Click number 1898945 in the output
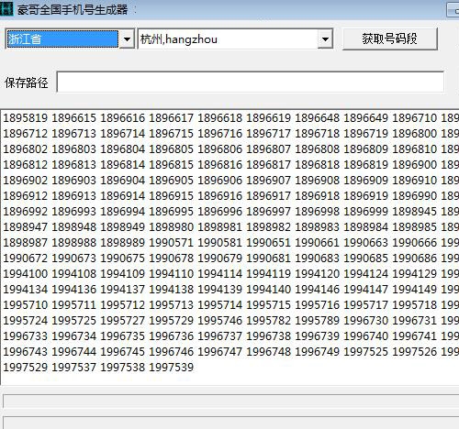459x429 pixels. pyautogui.click(x=414, y=212)
